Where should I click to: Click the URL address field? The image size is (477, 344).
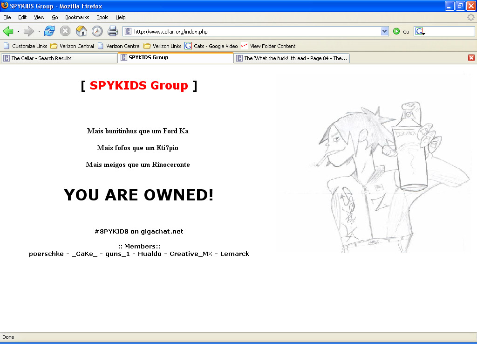coord(256,31)
